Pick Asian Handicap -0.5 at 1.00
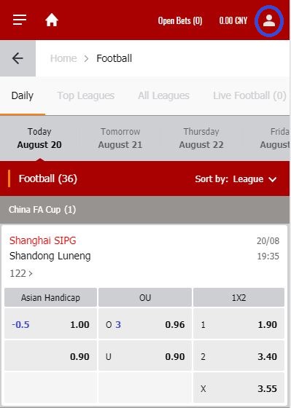 coord(50,324)
